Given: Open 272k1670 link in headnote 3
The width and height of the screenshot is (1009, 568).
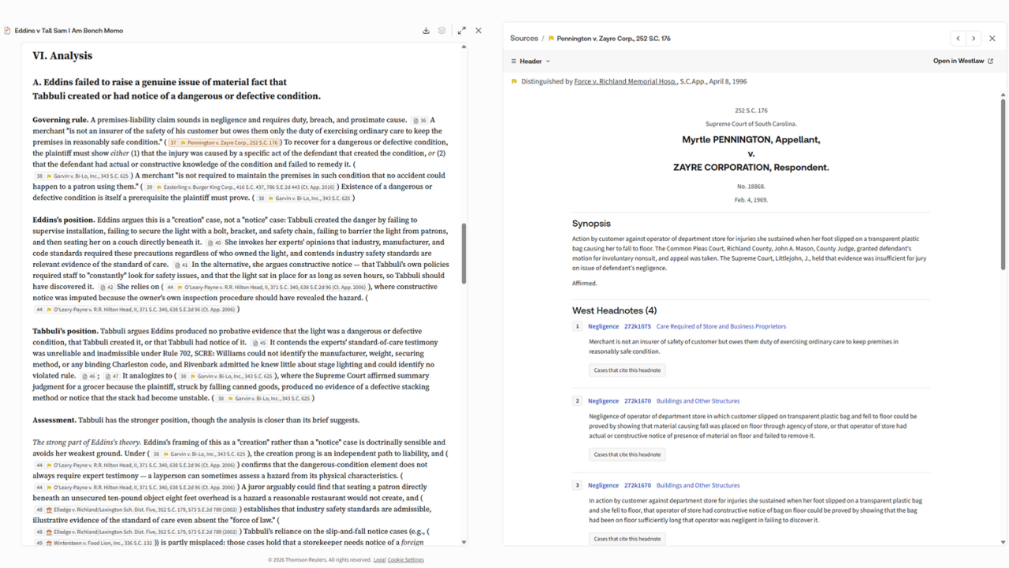Looking at the screenshot, I should [x=638, y=485].
